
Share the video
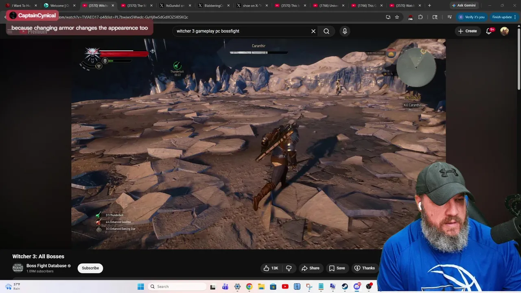click(x=310, y=268)
